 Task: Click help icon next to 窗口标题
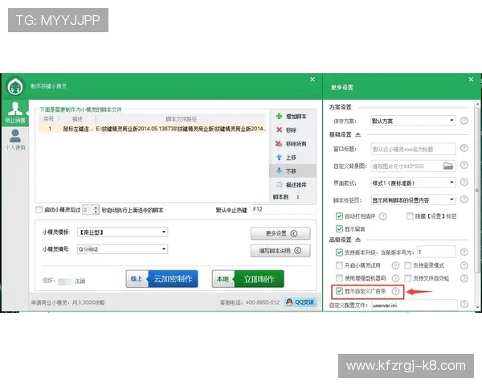[464, 148]
